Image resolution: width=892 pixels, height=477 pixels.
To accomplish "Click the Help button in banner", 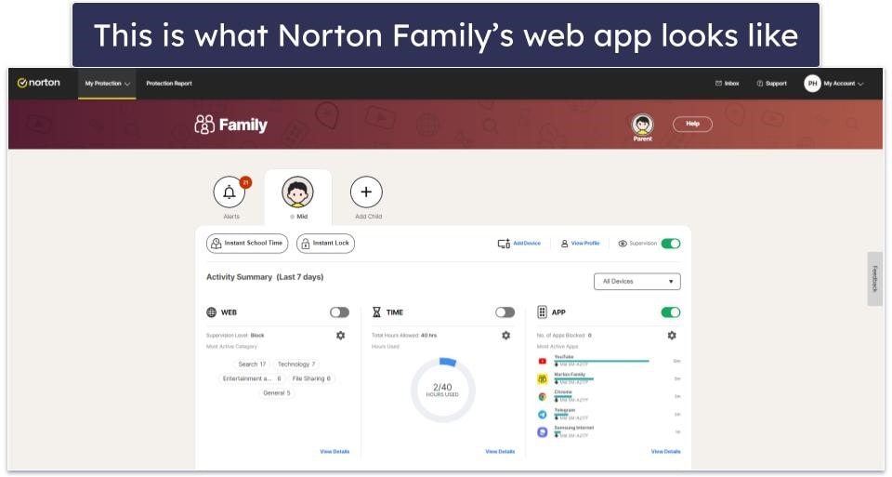I will coord(692,124).
